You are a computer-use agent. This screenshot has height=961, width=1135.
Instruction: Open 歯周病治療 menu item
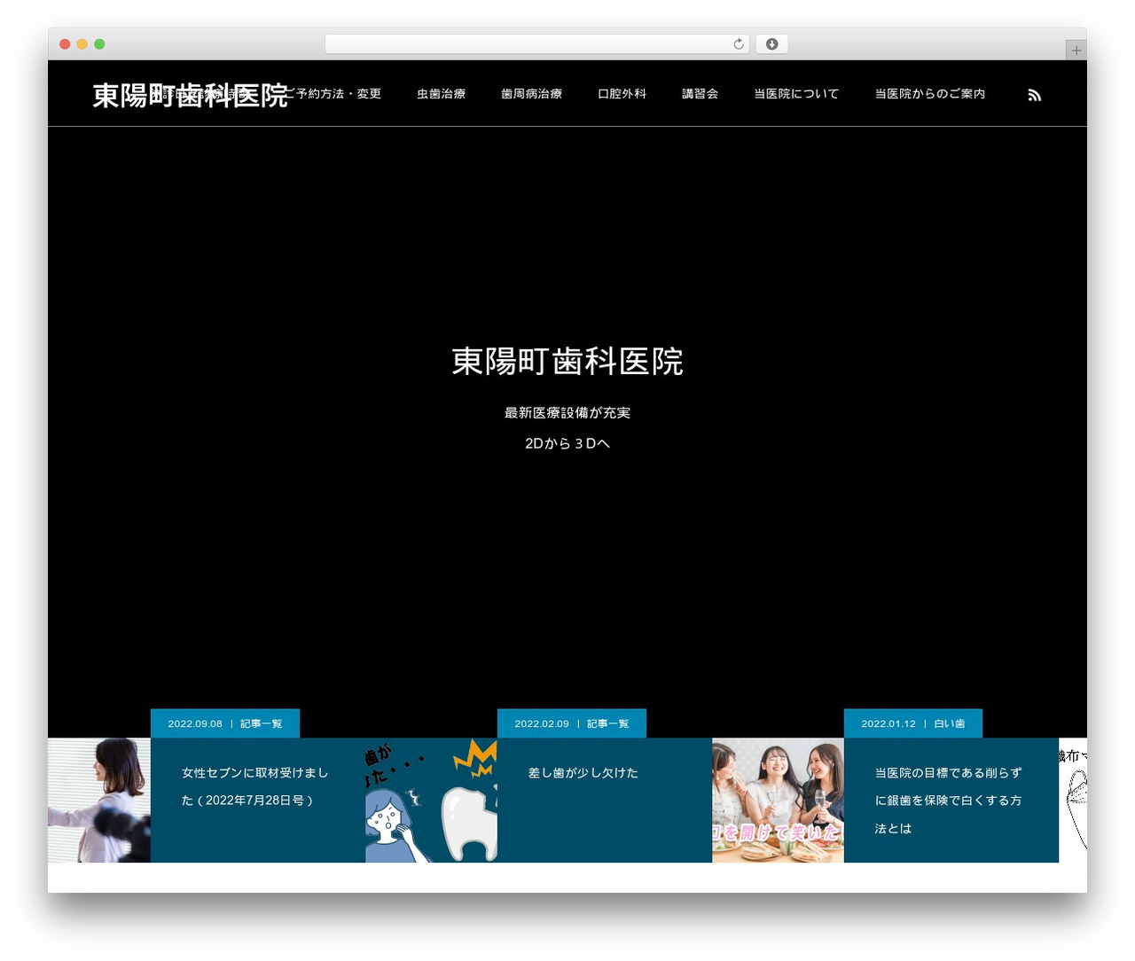(531, 94)
